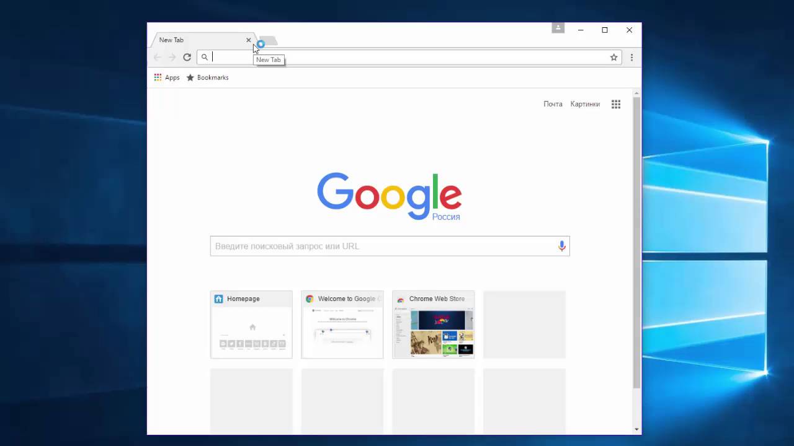This screenshot has width=794, height=446.
Task: Open the Welcome to Google Chrome thumbnail
Action: 342,325
